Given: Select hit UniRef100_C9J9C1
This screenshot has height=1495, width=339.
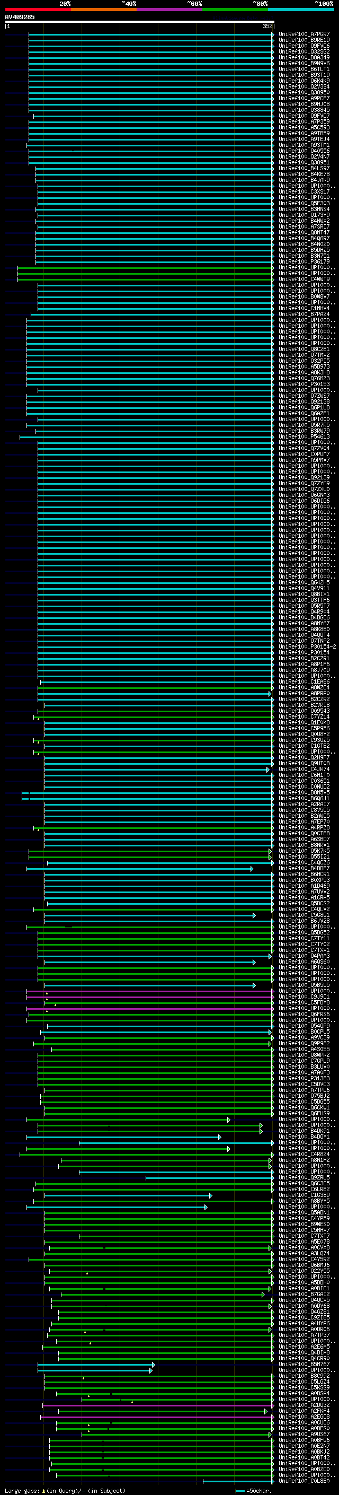Looking at the screenshot, I should tap(304, 996).
